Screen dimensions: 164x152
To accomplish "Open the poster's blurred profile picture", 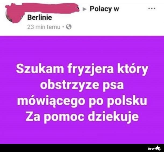I will click(14, 13).
